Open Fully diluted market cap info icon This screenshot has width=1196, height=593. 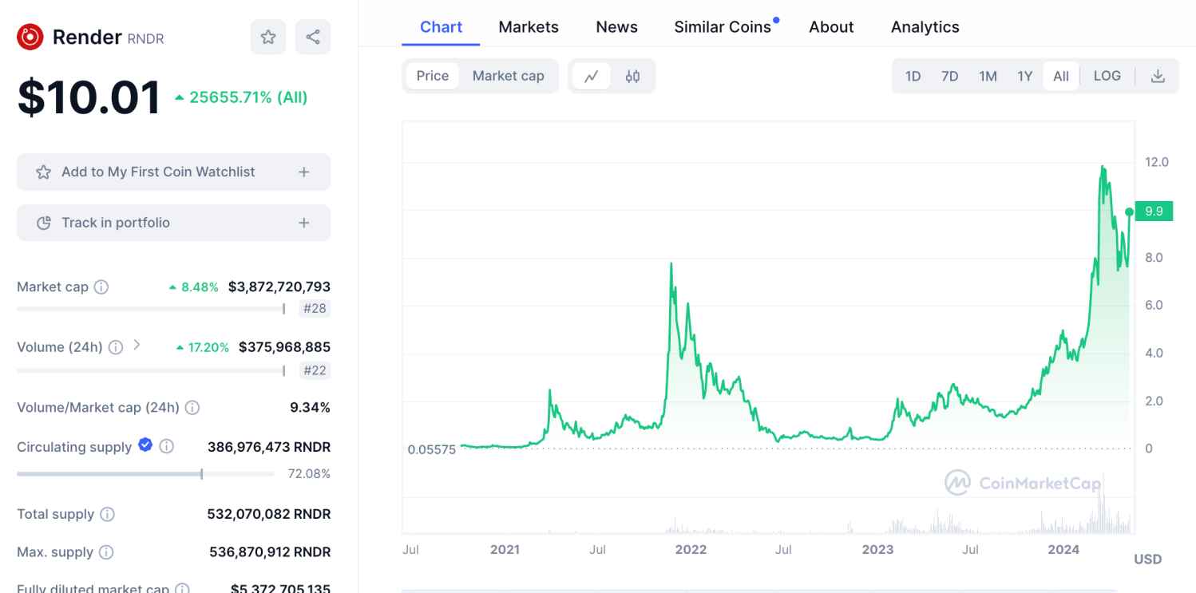point(182,589)
